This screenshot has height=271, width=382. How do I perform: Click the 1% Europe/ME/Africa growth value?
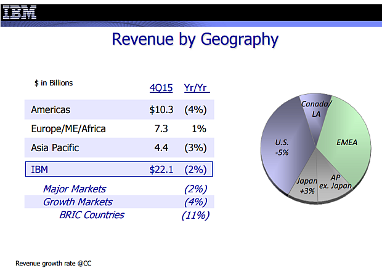199,129
